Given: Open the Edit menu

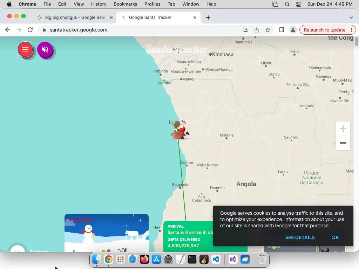Looking at the screenshot, I should pyautogui.click(x=62, y=4).
